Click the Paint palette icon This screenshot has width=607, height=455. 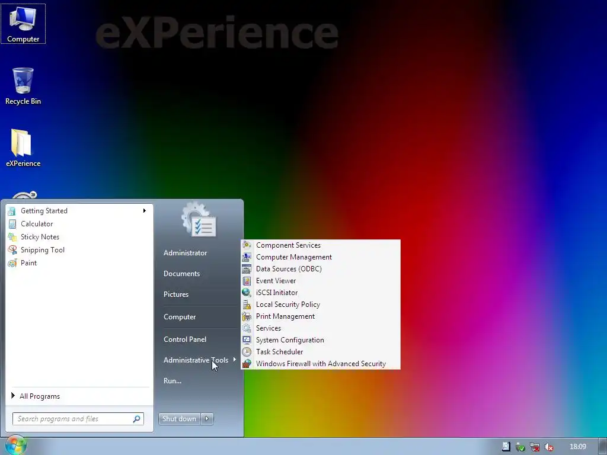pyautogui.click(x=12, y=263)
